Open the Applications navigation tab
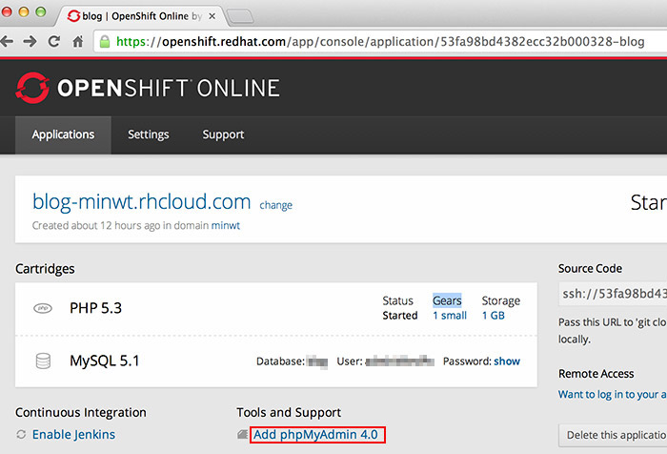The width and height of the screenshot is (667, 454). [x=63, y=134]
